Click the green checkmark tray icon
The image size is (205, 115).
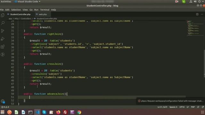click(x=184, y=2)
